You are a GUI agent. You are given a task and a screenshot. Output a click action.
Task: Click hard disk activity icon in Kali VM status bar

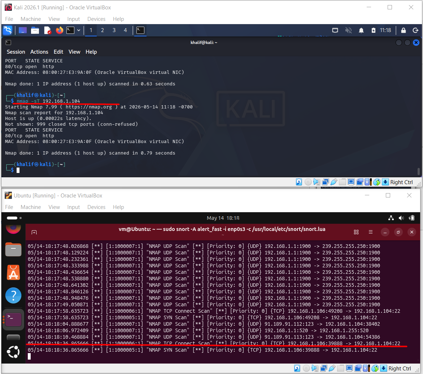point(299,182)
